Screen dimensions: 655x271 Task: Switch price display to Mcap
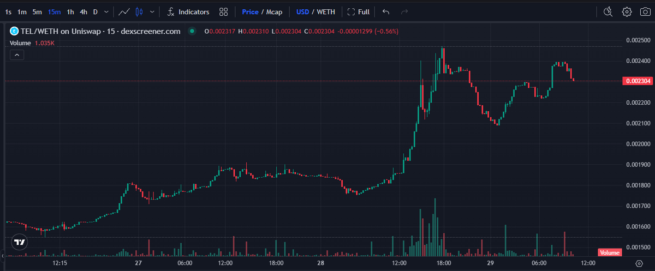pos(273,11)
